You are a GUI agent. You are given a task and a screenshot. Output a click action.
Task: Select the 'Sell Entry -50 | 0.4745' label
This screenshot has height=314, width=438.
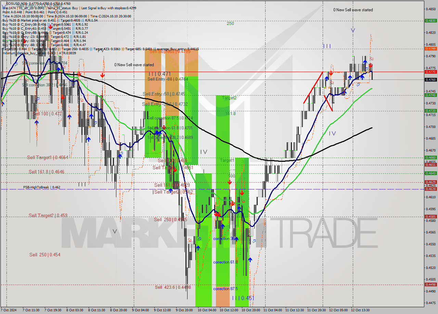164,94
